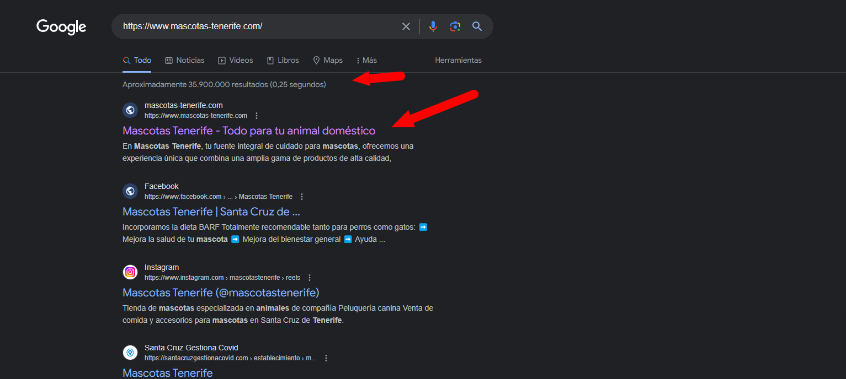Screen dimensions: 846x379
Task: Click the mascotas-tenerife.com site name text
Action: coord(184,105)
